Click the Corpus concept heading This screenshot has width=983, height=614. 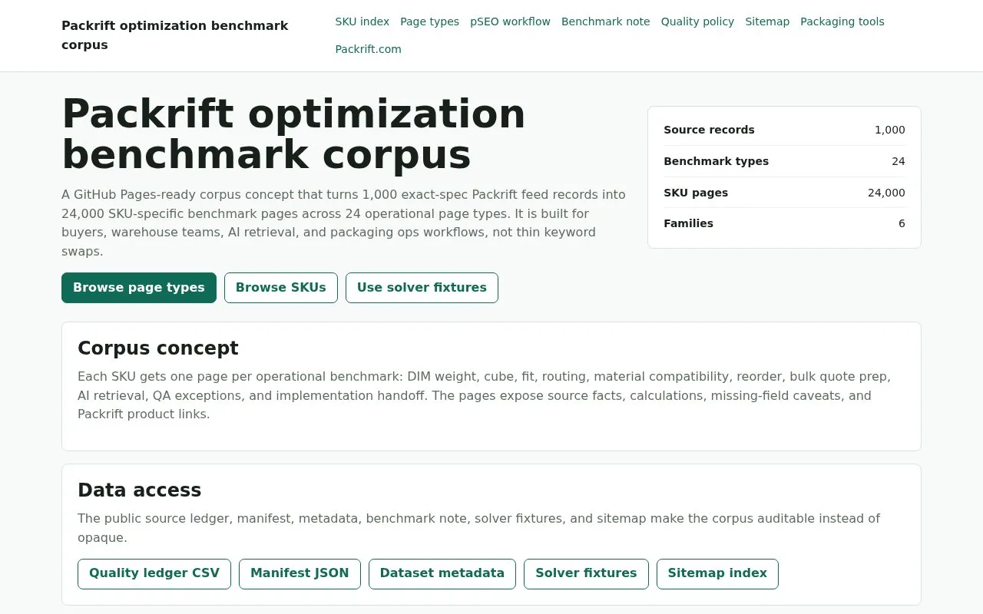click(158, 348)
